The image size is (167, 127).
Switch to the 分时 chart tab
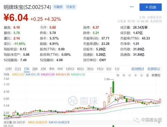pos(8,69)
